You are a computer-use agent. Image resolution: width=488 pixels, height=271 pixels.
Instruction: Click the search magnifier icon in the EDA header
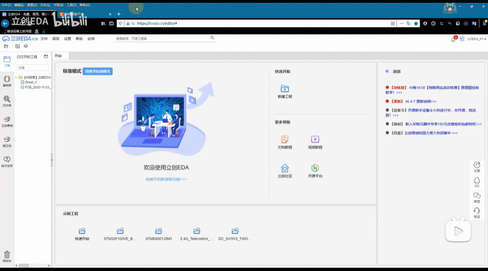click(212, 38)
